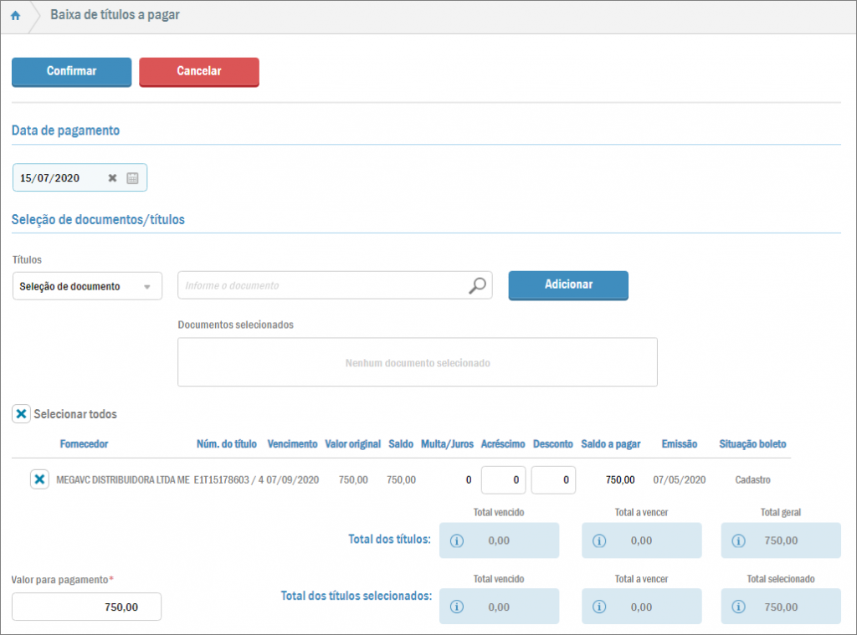The width and height of the screenshot is (857, 635).
Task: Click the magnifier search icon in document field
Action: (476, 285)
